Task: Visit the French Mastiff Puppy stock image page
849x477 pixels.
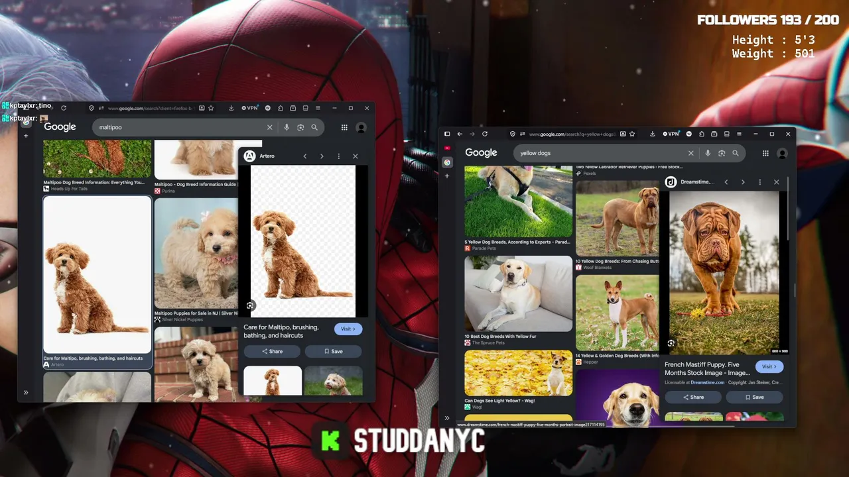Action: tap(769, 366)
